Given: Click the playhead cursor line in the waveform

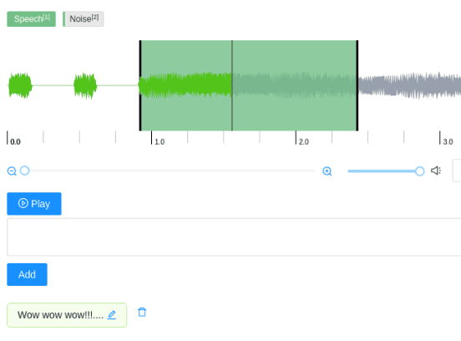Looking at the screenshot, I should pyautogui.click(x=232, y=85).
